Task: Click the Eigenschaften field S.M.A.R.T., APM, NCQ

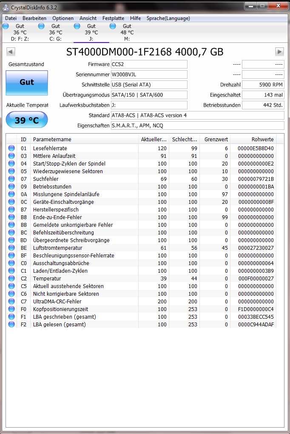Action: point(198,126)
